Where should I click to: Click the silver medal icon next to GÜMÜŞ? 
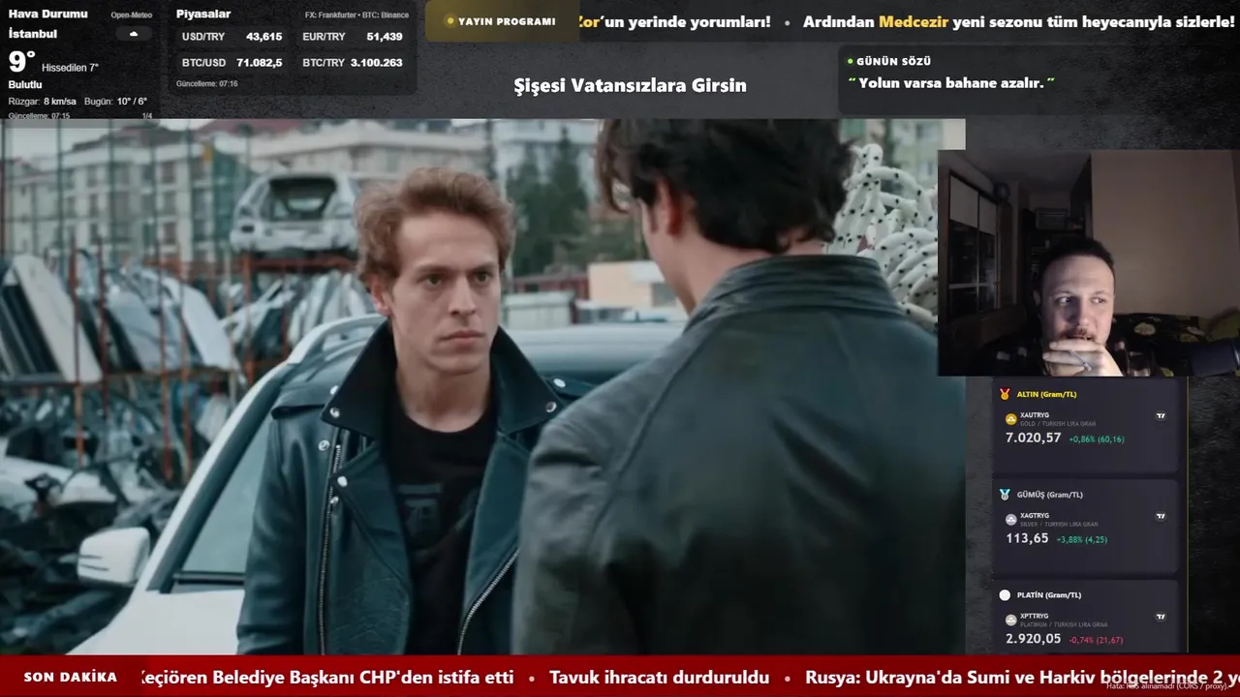[x=1005, y=495]
